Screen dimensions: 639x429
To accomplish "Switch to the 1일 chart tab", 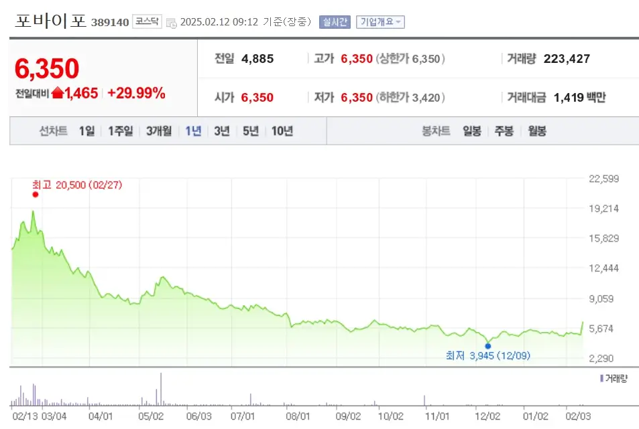I will point(86,131).
